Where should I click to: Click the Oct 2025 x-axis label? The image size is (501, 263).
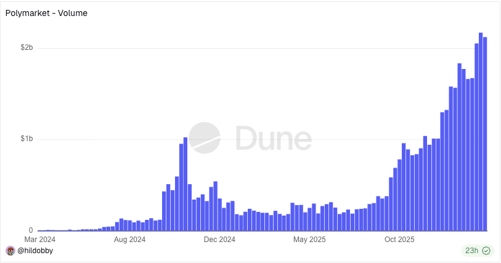pos(399,240)
